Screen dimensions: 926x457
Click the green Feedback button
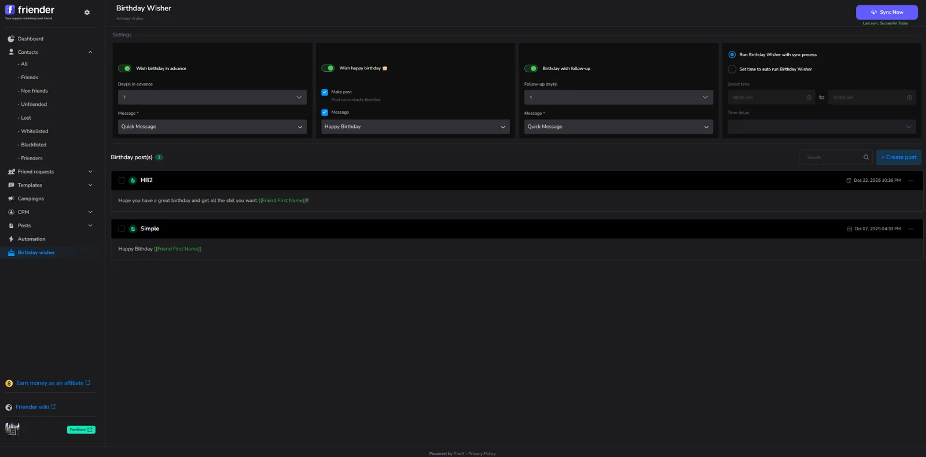(x=81, y=430)
